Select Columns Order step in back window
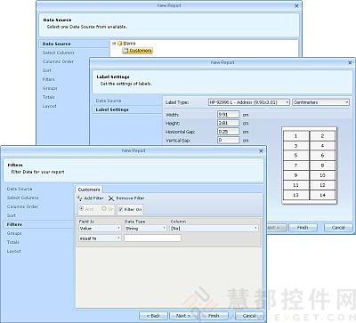356x323 pixels. 58,61
